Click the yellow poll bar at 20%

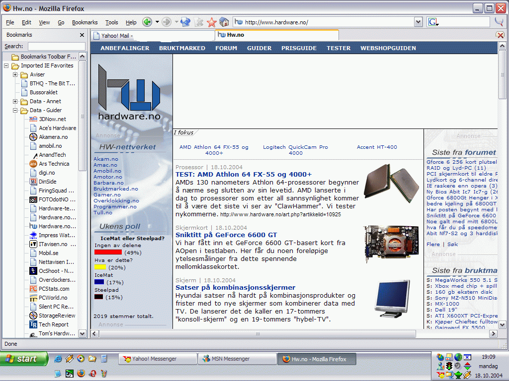pyautogui.click(x=100, y=267)
